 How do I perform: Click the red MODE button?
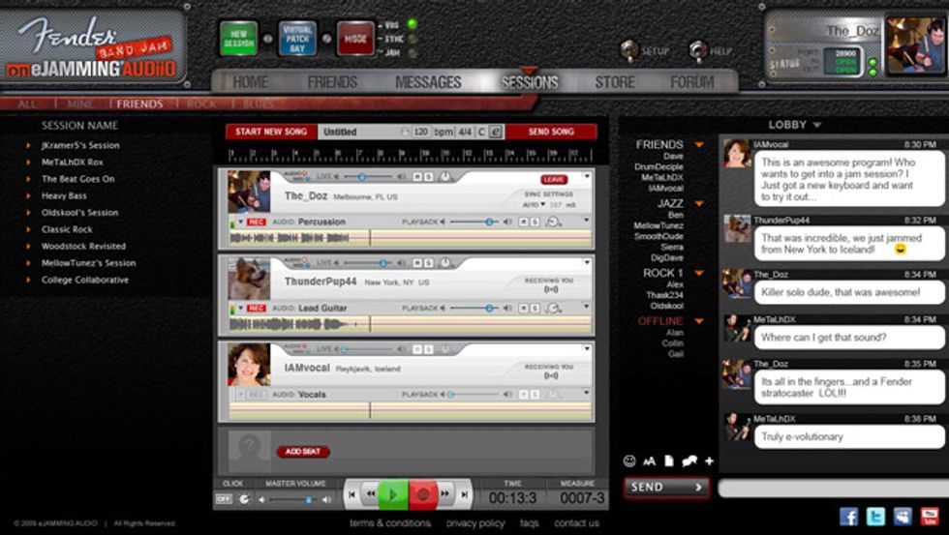click(355, 39)
